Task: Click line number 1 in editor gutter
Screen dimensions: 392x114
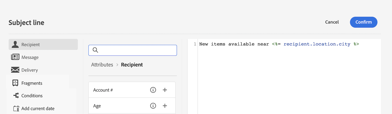Action: coord(195,44)
